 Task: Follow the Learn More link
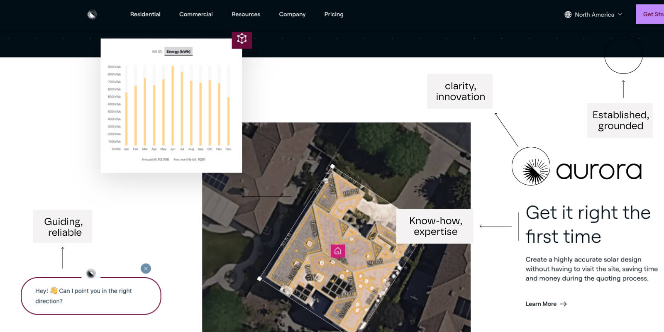coord(546,304)
